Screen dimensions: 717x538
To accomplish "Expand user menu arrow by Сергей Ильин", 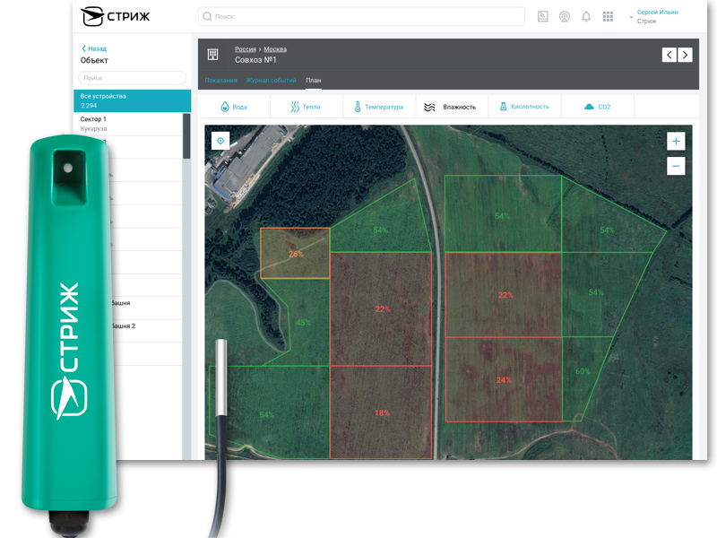I will pos(631,17).
